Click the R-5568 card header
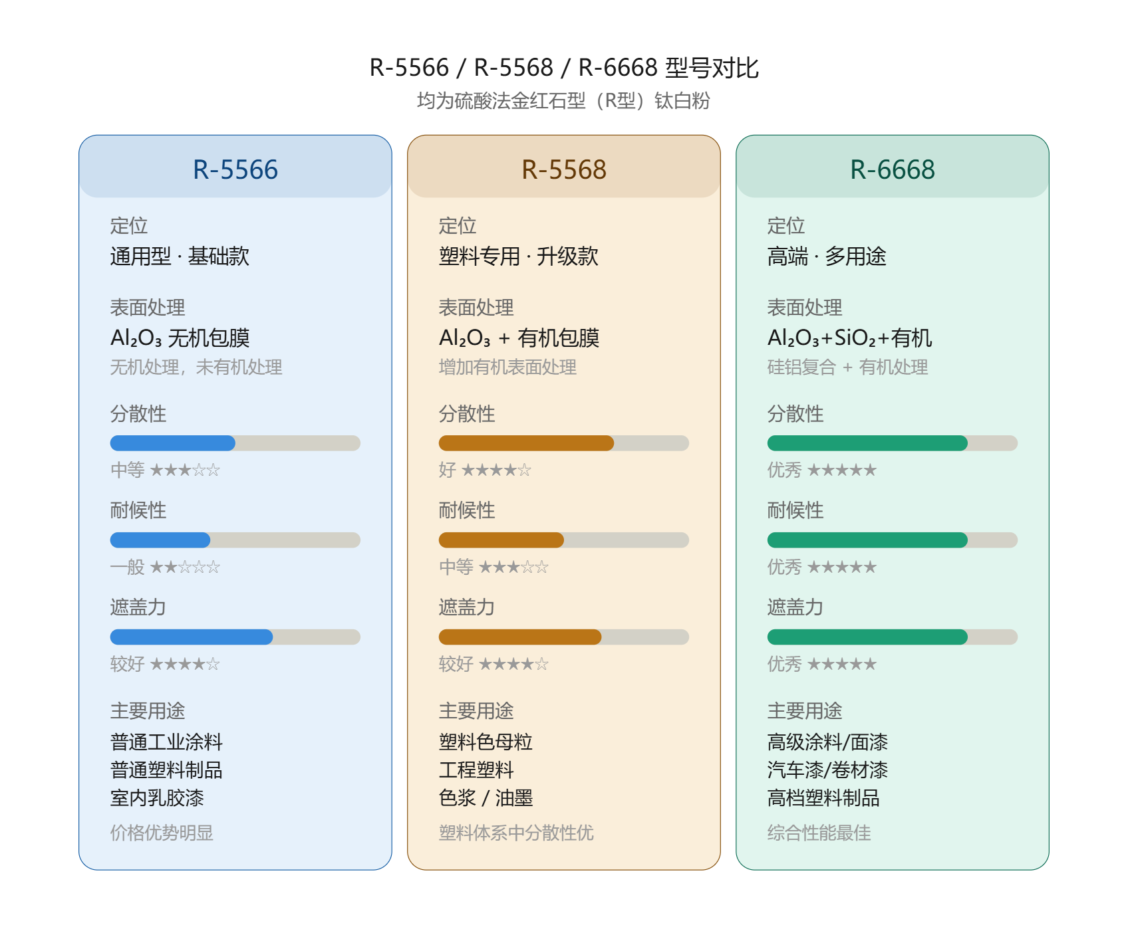The height and width of the screenshot is (937, 1128). pyautogui.click(x=564, y=167)
